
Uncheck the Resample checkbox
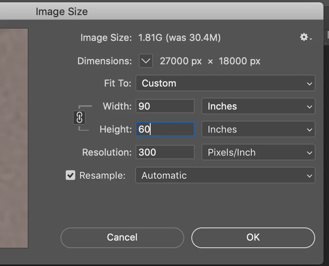point(71,175)
